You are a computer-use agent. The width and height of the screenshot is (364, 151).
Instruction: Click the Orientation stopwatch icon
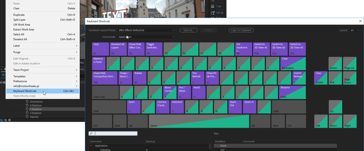pyautogui.click(x=27, y=102)
